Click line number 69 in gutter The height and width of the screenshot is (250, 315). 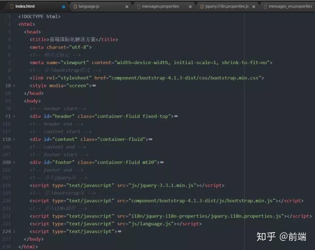8,101
